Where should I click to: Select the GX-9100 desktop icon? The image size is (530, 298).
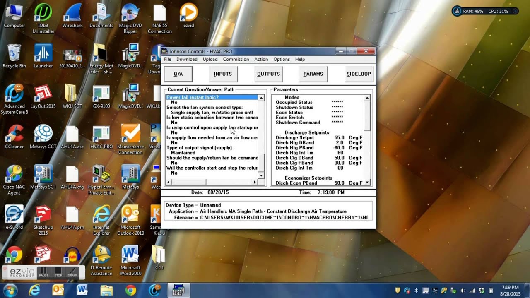pyautogui.click(x=101, y=97)
